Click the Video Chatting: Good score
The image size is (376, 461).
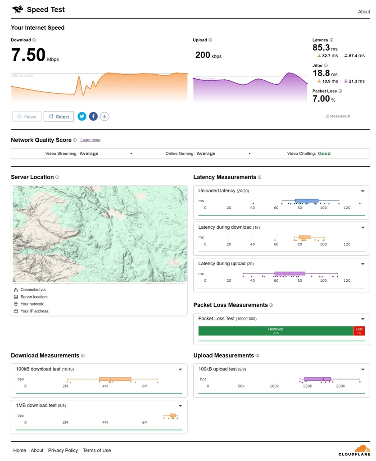tap(308, 154)
